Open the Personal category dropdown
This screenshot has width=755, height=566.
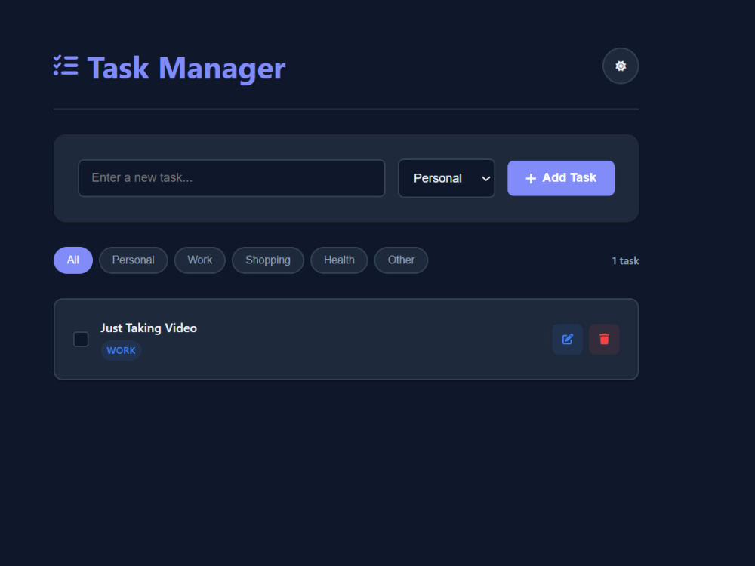pyautogui.click(x=446, y=178)
